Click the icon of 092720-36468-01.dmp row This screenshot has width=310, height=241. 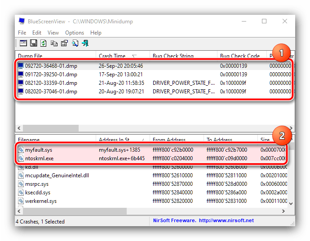(21, 66)
